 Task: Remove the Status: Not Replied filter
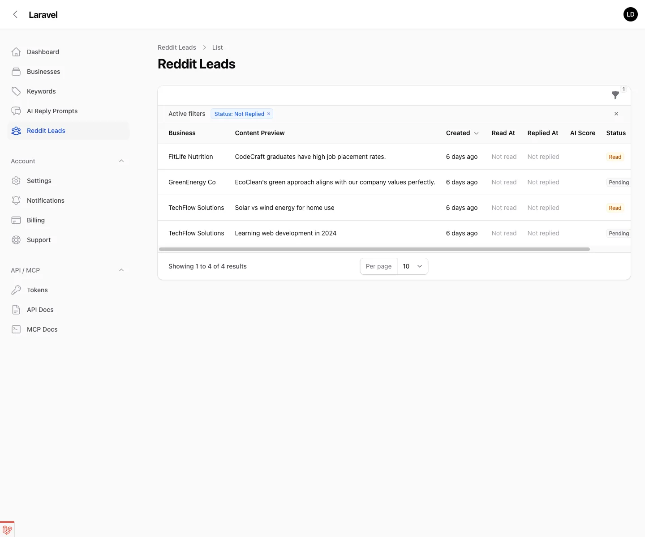[268, 114]
